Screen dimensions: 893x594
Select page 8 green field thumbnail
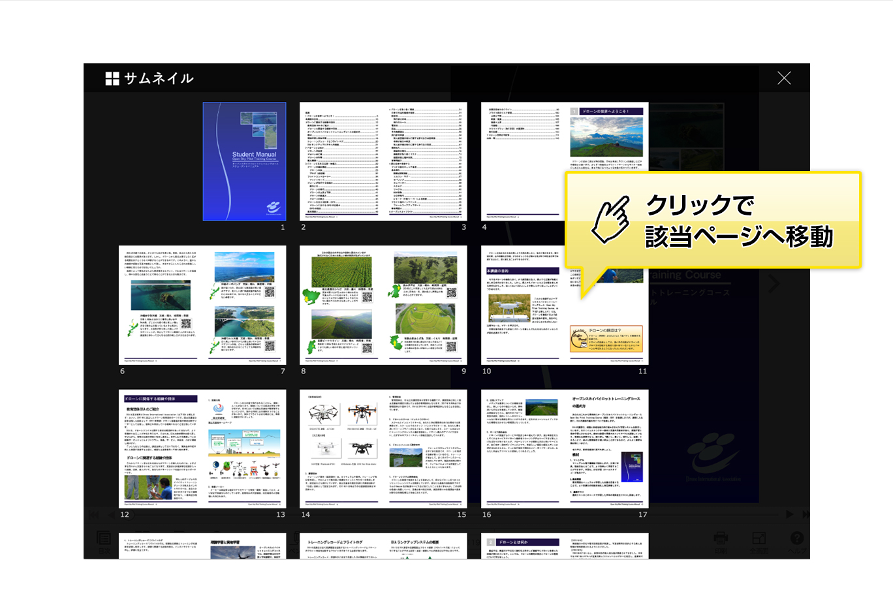tap(341, 305)
